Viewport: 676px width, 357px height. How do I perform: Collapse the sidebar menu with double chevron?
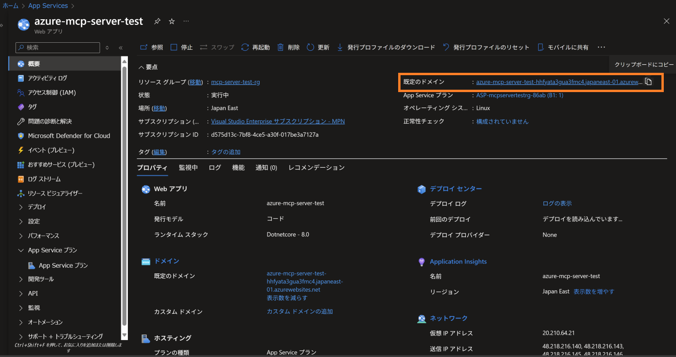click(x=120, y=48)
